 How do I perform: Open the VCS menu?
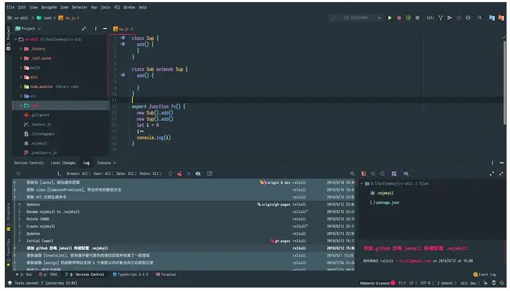coord(117,7)
